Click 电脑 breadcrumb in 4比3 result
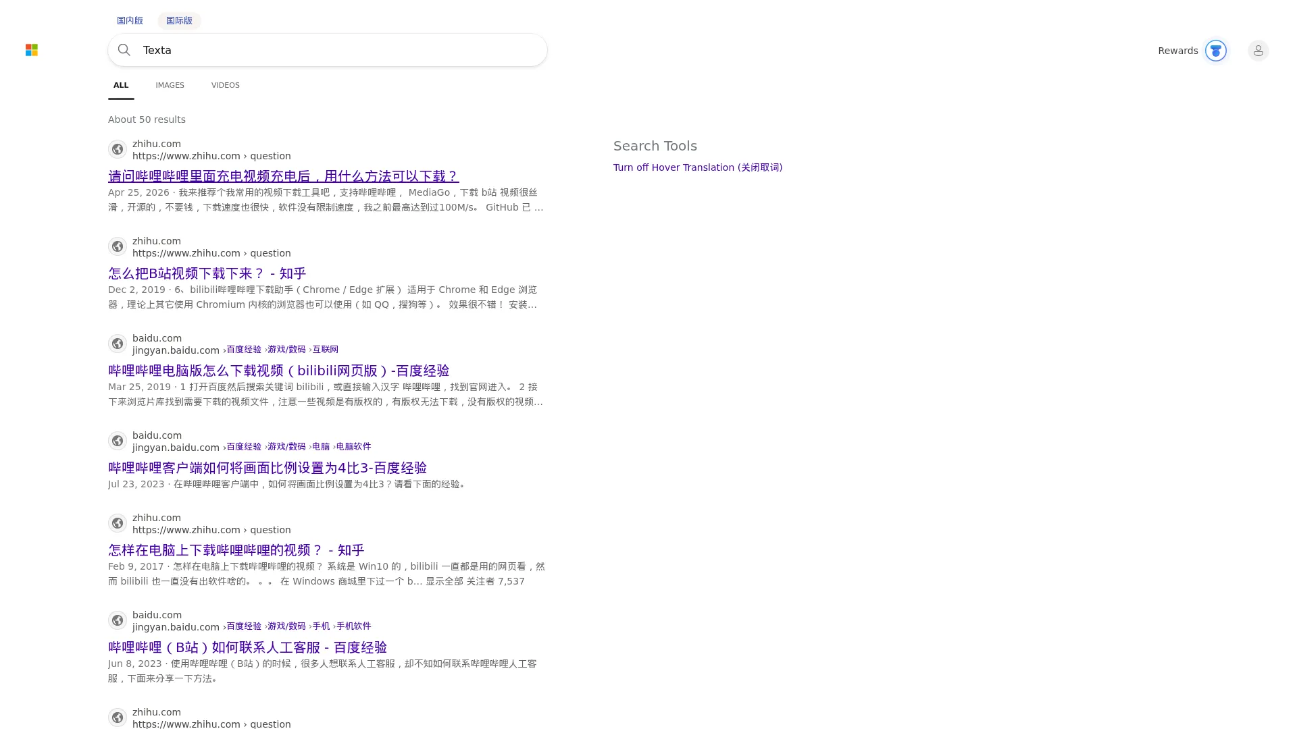The image size is (1297, 729). click(x=321, y=447)
